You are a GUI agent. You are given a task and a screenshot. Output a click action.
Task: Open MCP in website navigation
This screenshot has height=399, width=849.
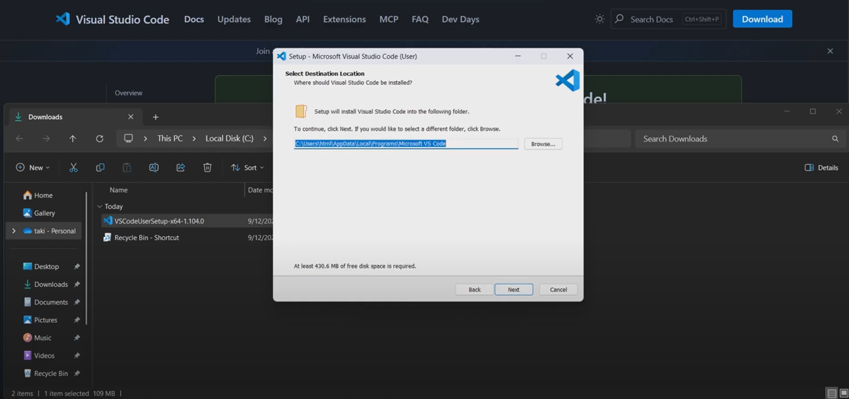[x=389, y=19]
